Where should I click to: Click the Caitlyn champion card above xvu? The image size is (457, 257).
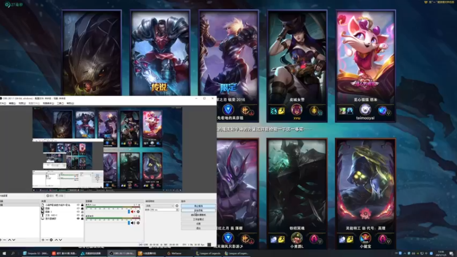tap(297, 66)
